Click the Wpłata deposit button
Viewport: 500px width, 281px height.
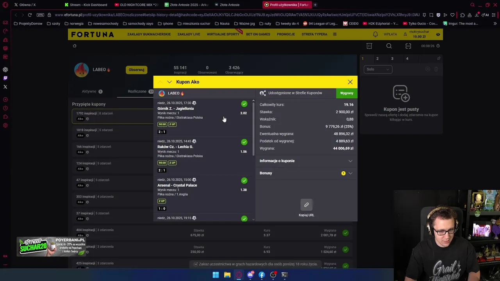tap(390, 34)
